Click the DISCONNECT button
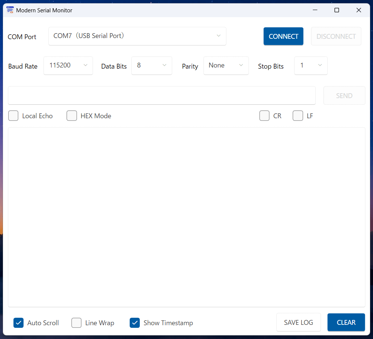Image resolution: width=373 pixels, height=339 pixels. click(336, 36)
